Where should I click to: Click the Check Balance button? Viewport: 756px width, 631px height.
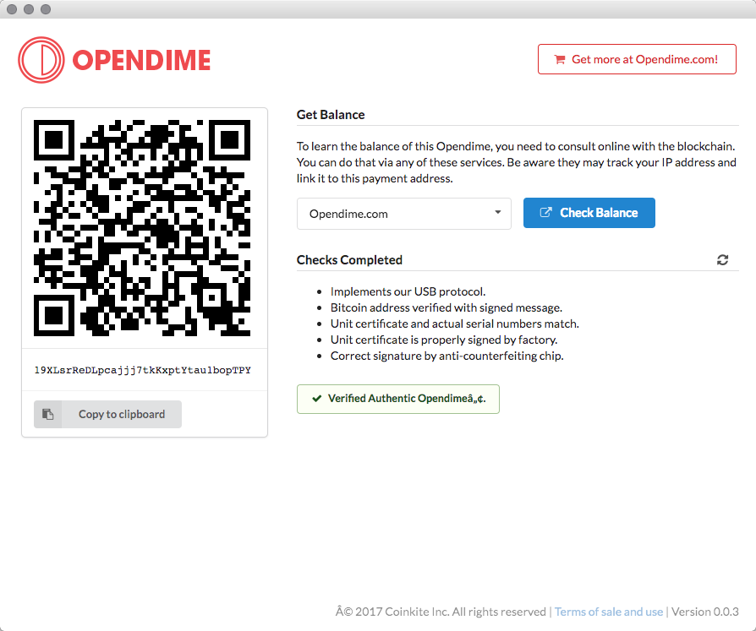[x=589, y=213]
